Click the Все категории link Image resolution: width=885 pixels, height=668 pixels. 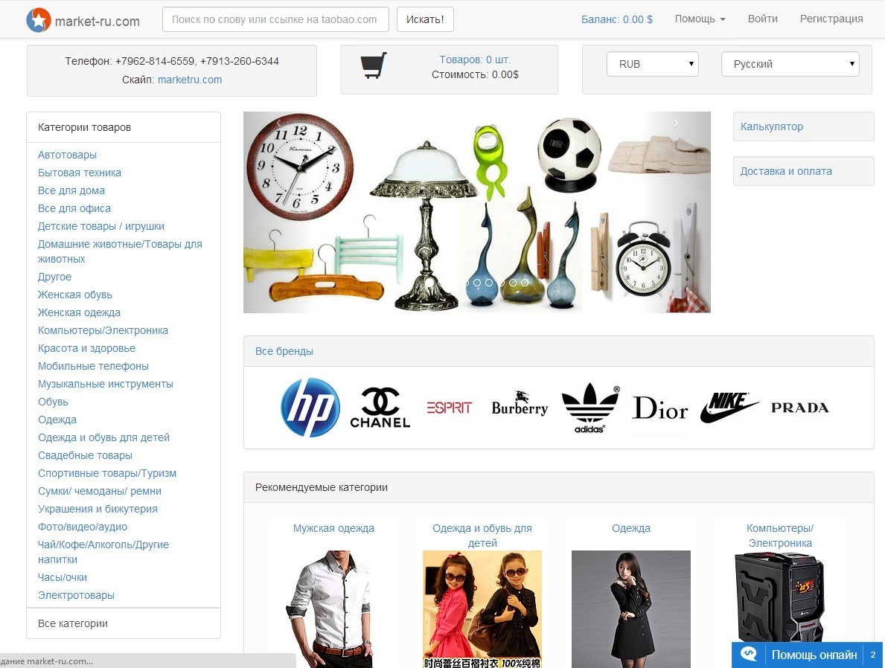point(73,623)
